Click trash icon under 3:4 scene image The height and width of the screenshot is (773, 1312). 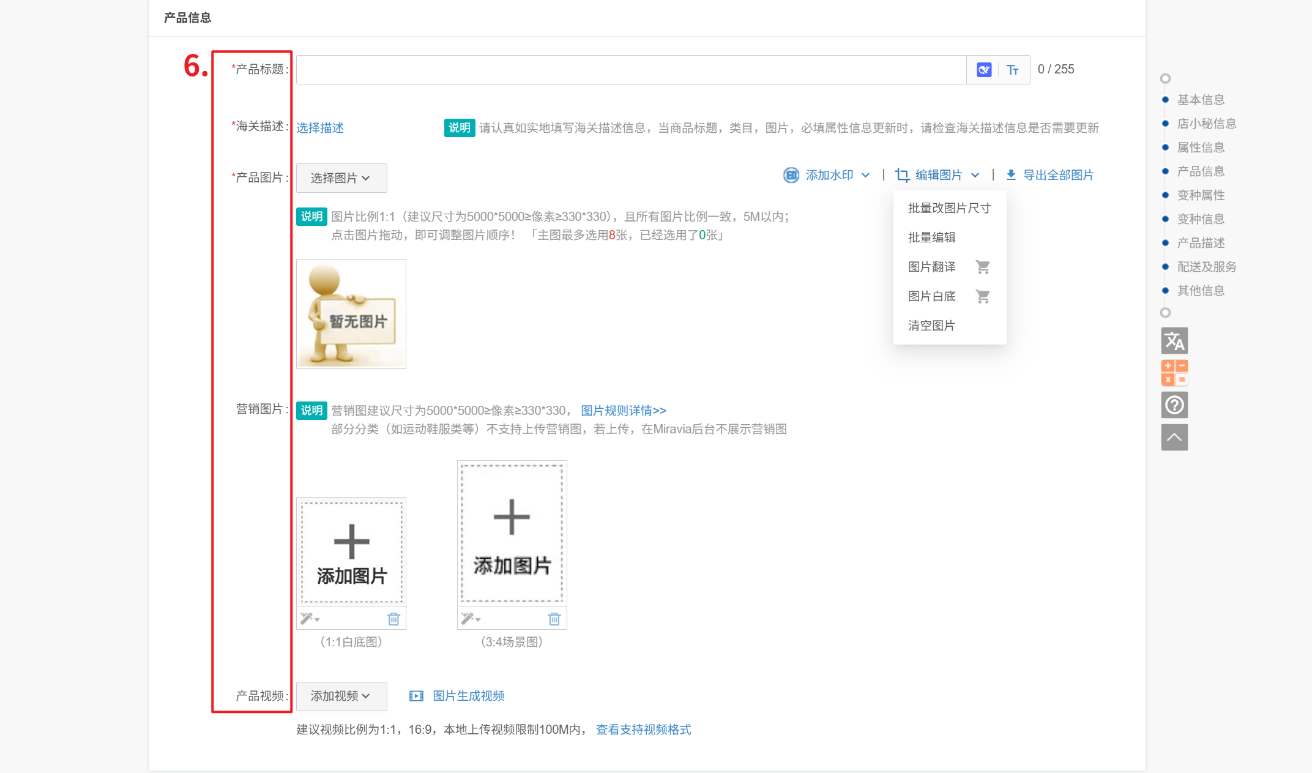[554, 619]
